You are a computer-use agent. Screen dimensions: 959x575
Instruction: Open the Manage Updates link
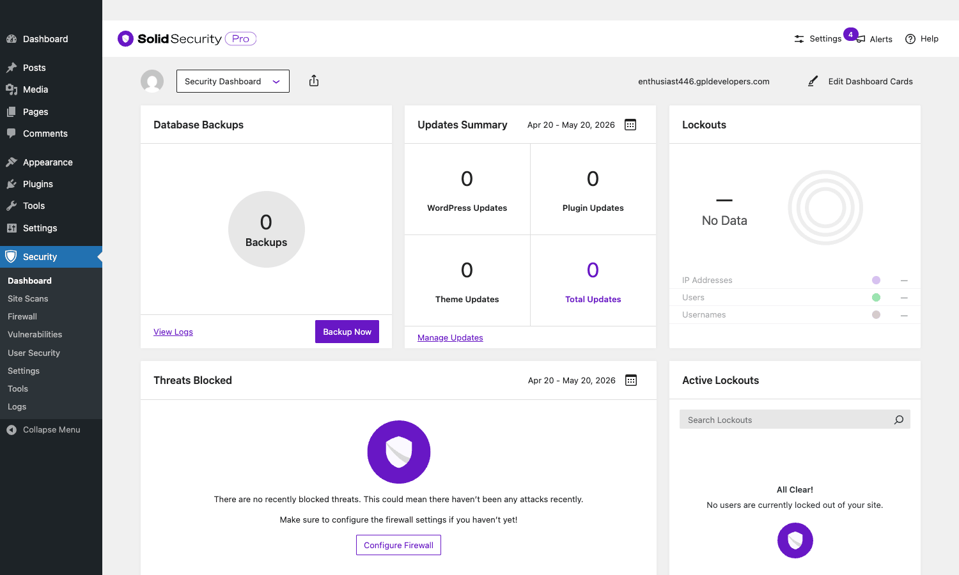coord(450,337)
